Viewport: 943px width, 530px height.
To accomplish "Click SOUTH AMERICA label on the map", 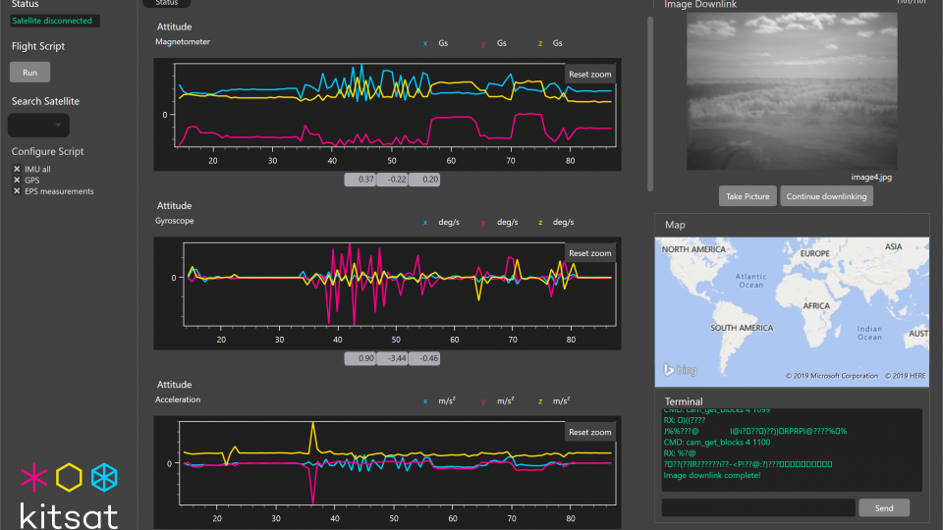I will (742, 328).
